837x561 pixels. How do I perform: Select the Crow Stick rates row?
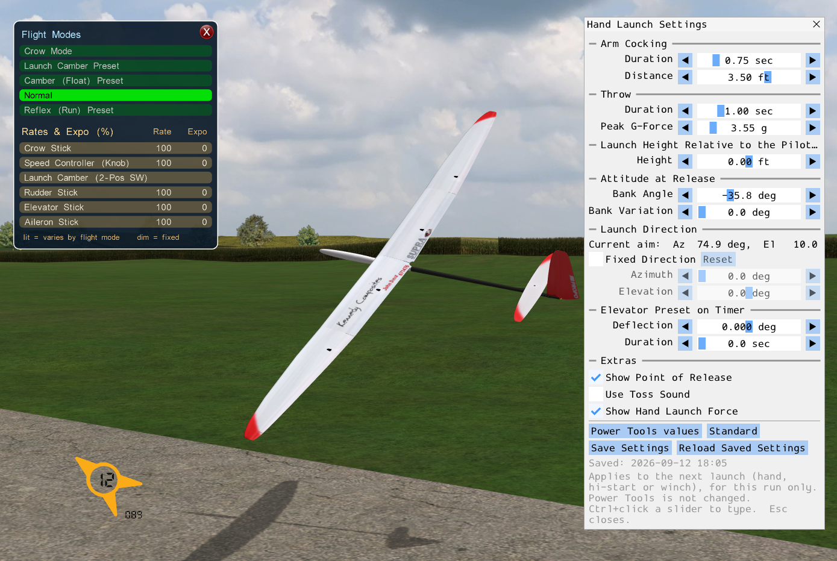coord(116,148)
